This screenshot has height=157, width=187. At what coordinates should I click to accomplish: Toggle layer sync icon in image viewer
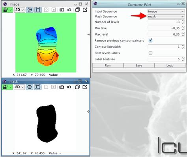30,10
